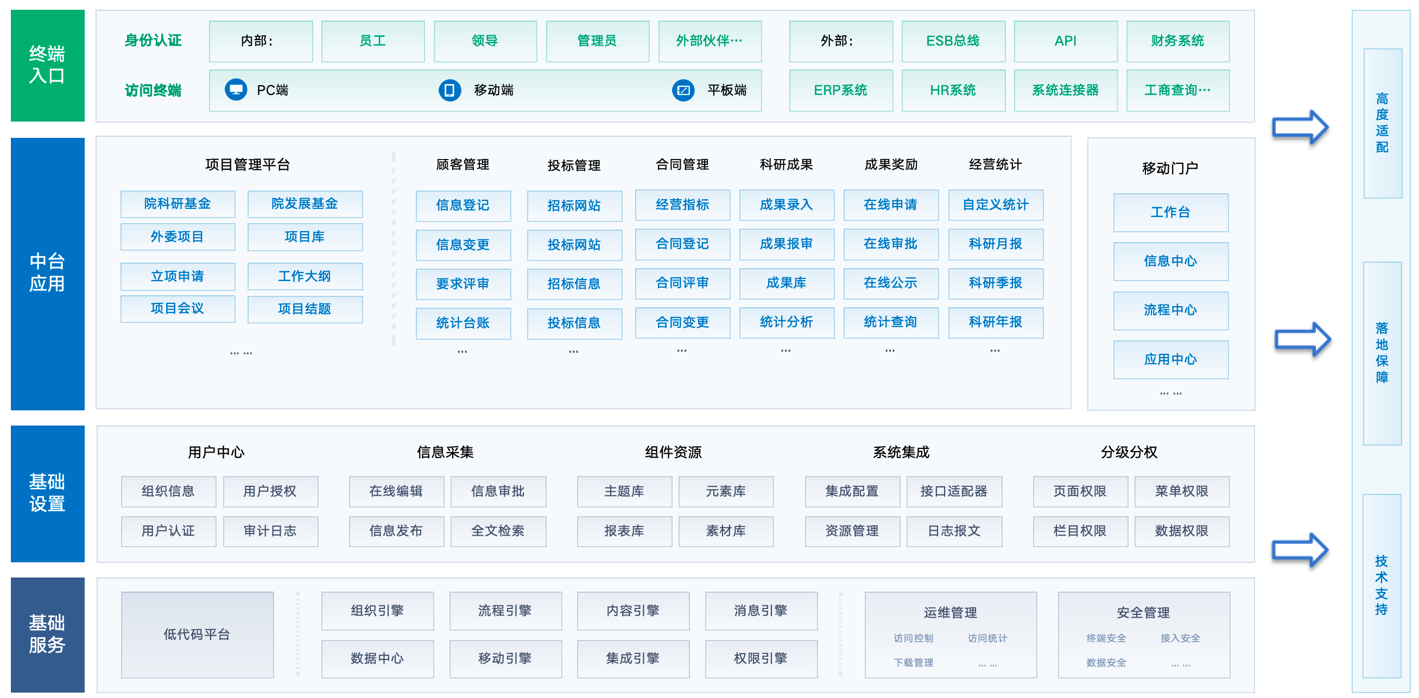Select the 中台应用 layer label
The image size is (1419, 698).
click(x=48, y=274)
